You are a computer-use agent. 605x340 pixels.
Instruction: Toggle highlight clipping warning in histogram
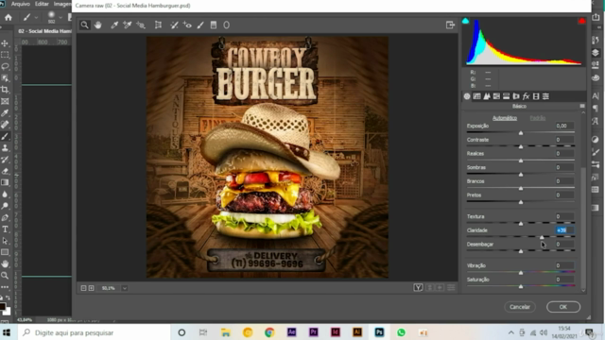pos(582,21)
